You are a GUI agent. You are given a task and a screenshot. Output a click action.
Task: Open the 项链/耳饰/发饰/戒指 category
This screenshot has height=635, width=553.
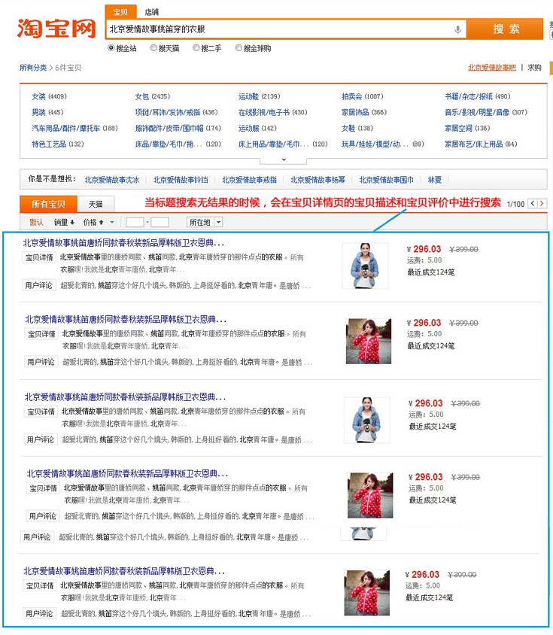click(176, 112)
